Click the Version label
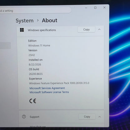This screenshot has width=130, height=130. 33,50
